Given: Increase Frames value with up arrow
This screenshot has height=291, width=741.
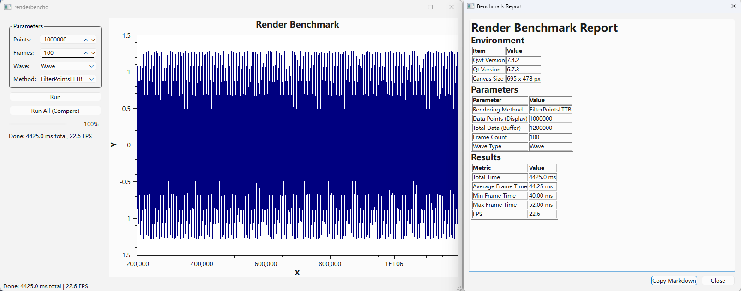Looking at the screenshot, I should tap(86, 53).
